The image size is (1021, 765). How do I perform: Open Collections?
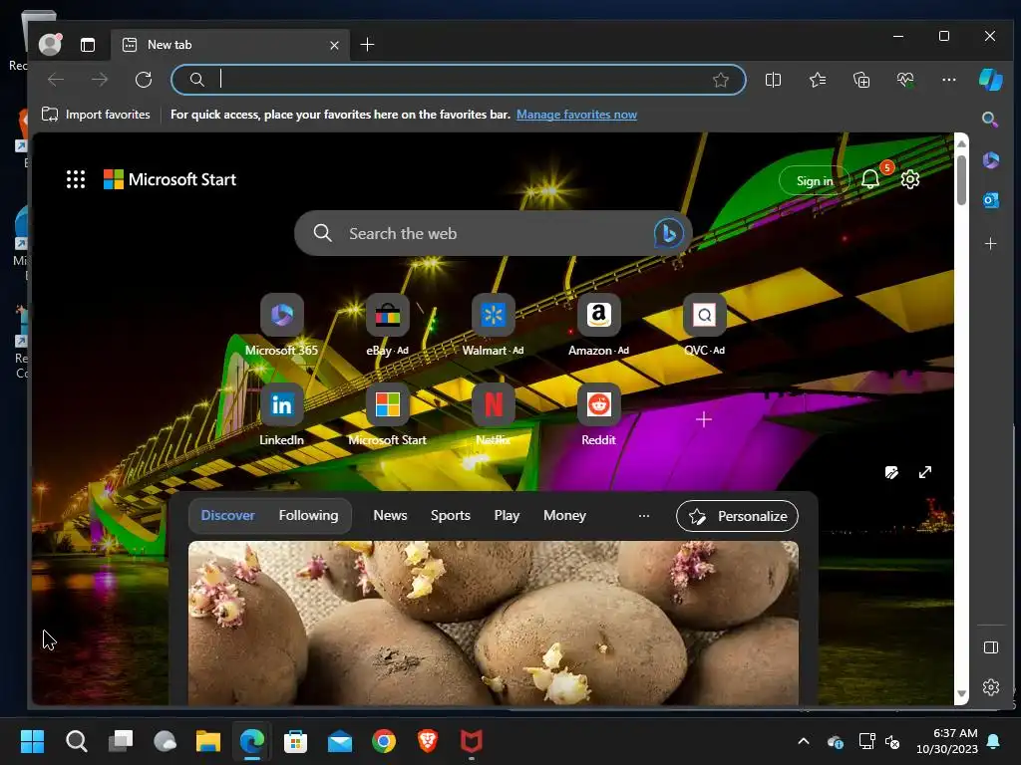point(861,80)
